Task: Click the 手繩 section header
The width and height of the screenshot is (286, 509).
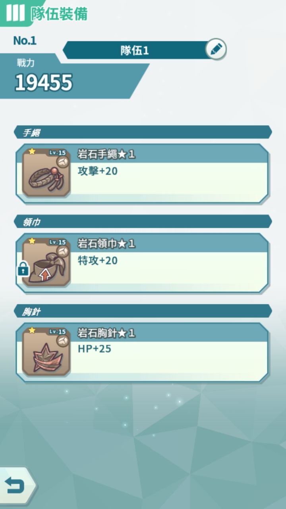Action: [143, 132]
